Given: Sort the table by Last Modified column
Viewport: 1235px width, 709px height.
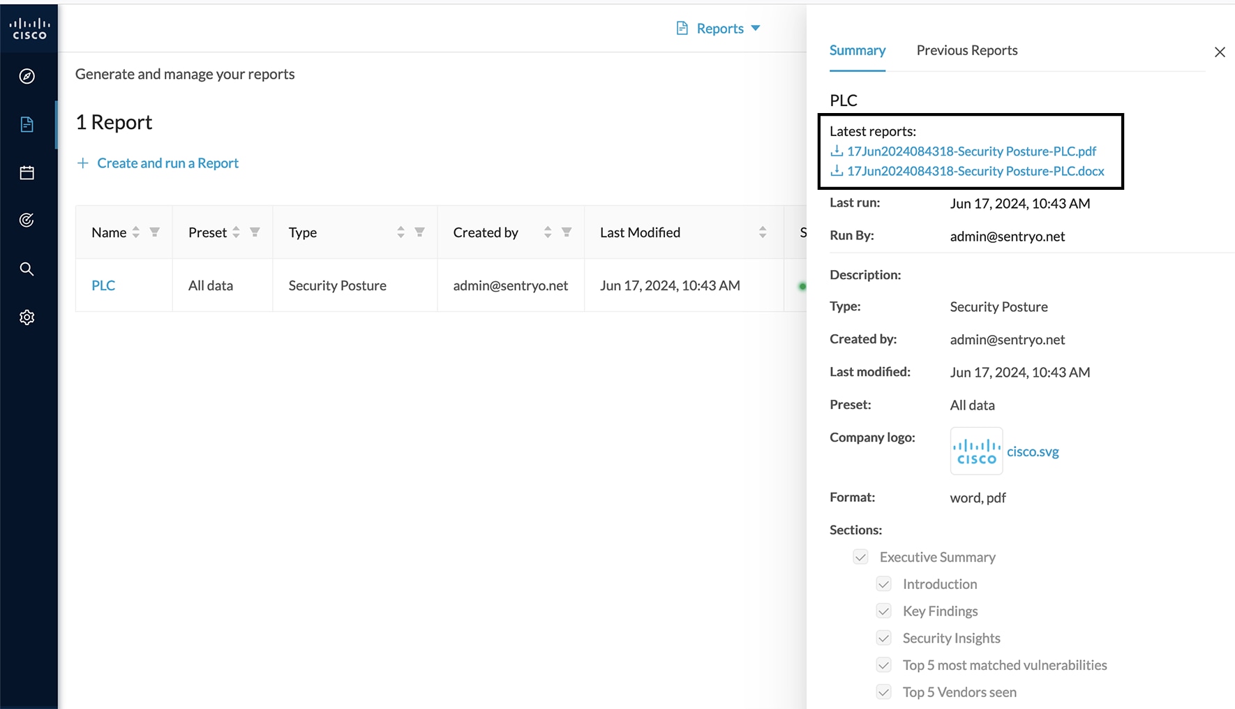Looking at the screenshot, I should point(762,232).
